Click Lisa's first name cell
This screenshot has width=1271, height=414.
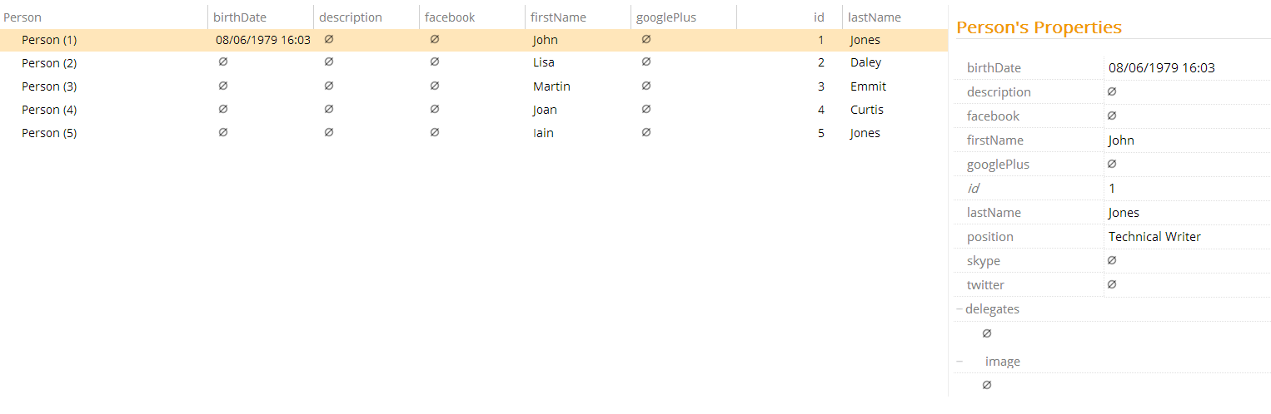point(544,63)
